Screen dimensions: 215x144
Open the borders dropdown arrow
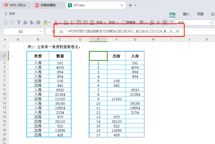146,22
